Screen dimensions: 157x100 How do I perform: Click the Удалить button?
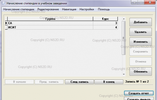[x=140, y=32]
